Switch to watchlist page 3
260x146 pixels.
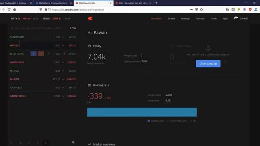coord(29,142)
